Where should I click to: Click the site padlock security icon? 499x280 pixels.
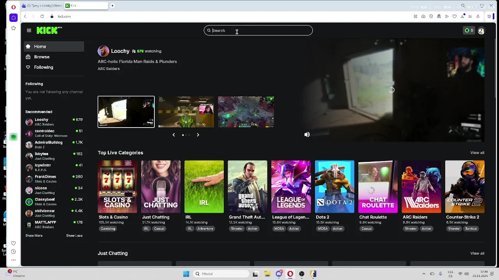[51, 16]
